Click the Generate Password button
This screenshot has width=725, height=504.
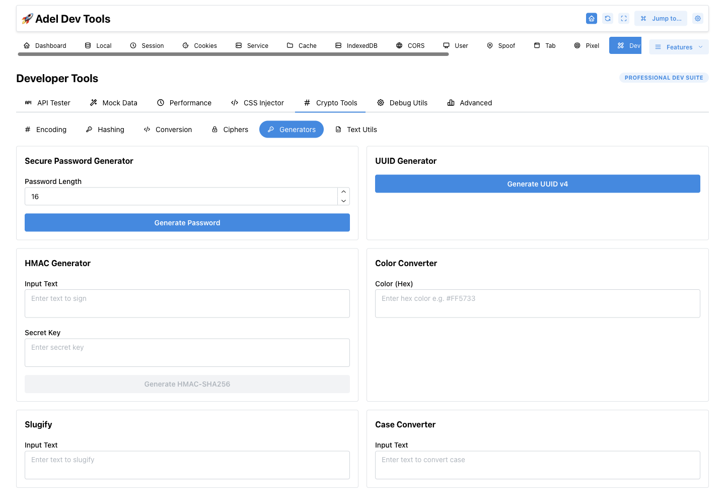click(x=187, y=223)
